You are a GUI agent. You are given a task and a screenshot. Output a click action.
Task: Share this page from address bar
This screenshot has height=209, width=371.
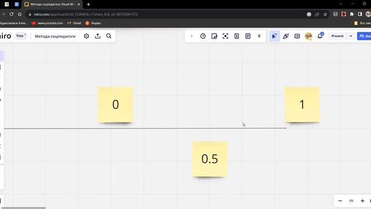coord(317,14)
